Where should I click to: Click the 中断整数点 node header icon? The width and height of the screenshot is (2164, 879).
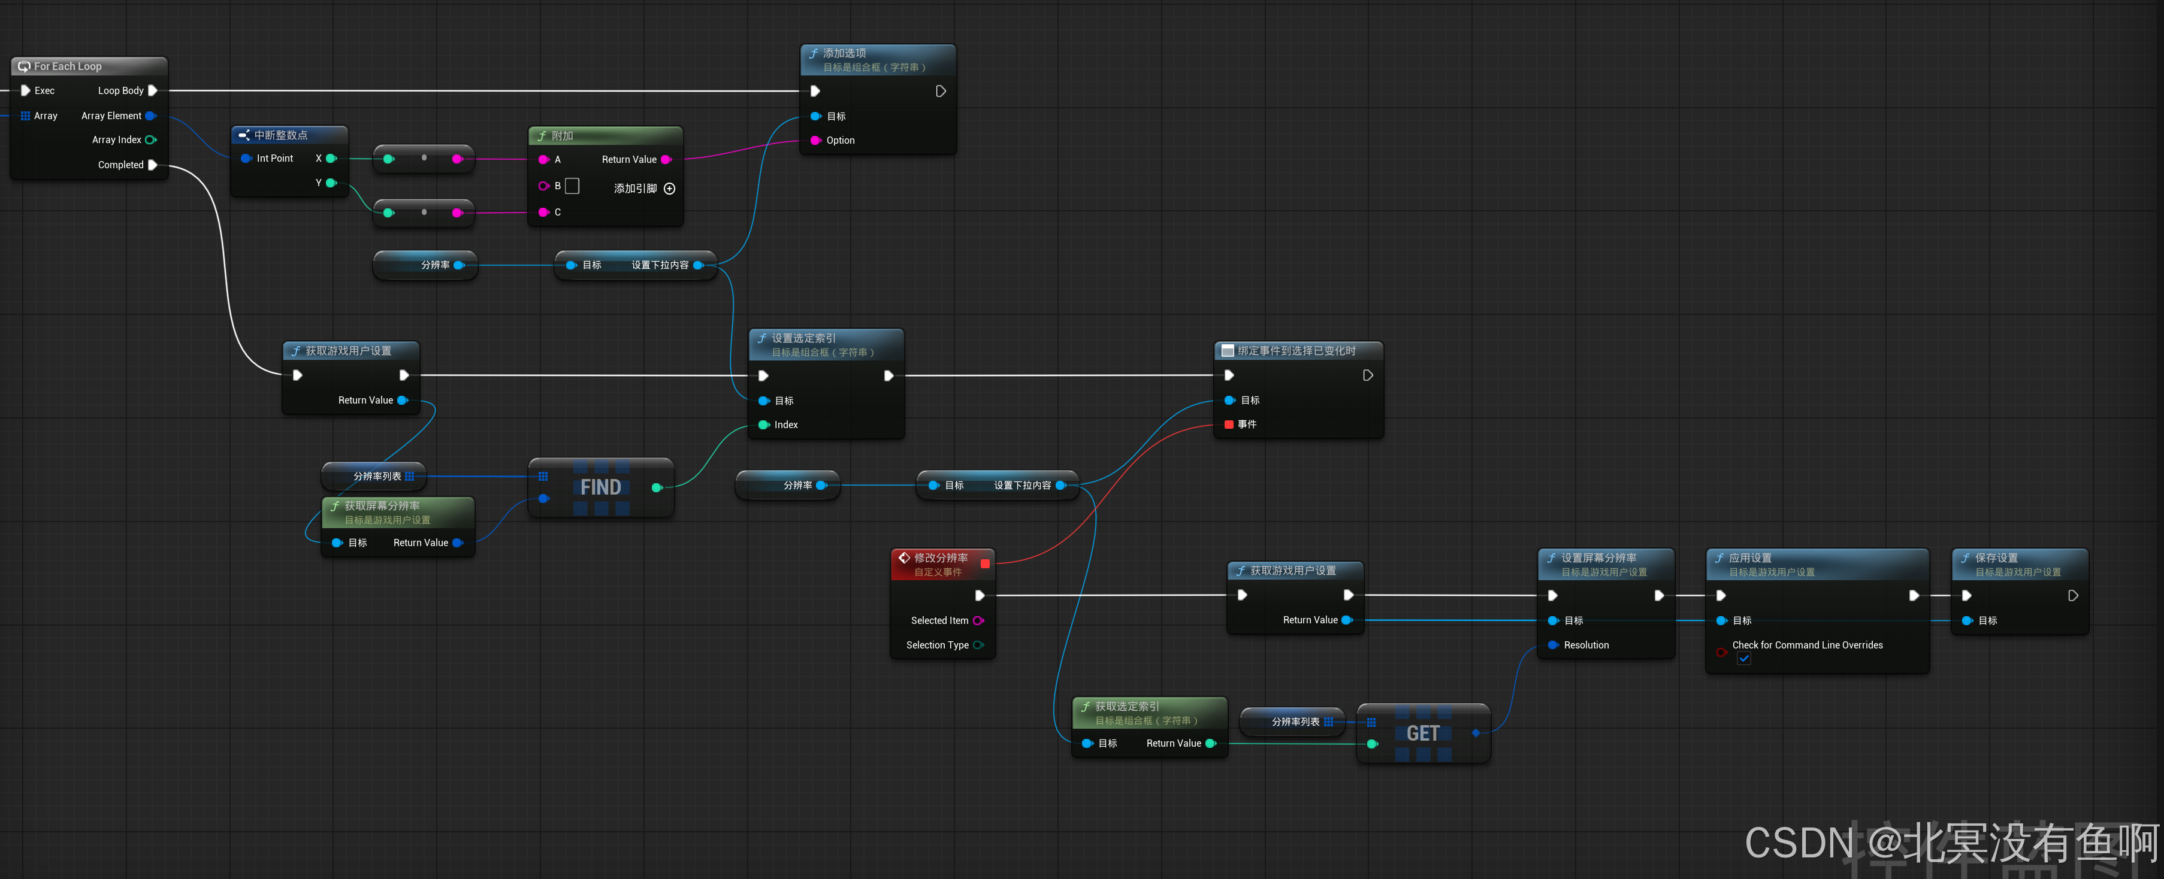(244, 135)
